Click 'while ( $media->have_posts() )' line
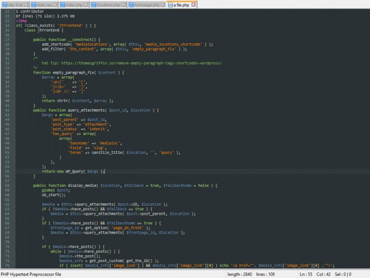Image resolution: width=370 pixels, height=278 pixels. [x=85, y=252]
